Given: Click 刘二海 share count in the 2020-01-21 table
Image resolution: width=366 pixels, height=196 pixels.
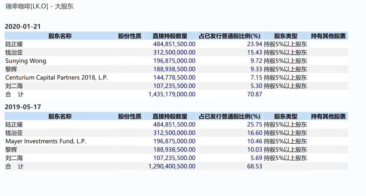Looking at the screenshot, I should click(174, 86).
